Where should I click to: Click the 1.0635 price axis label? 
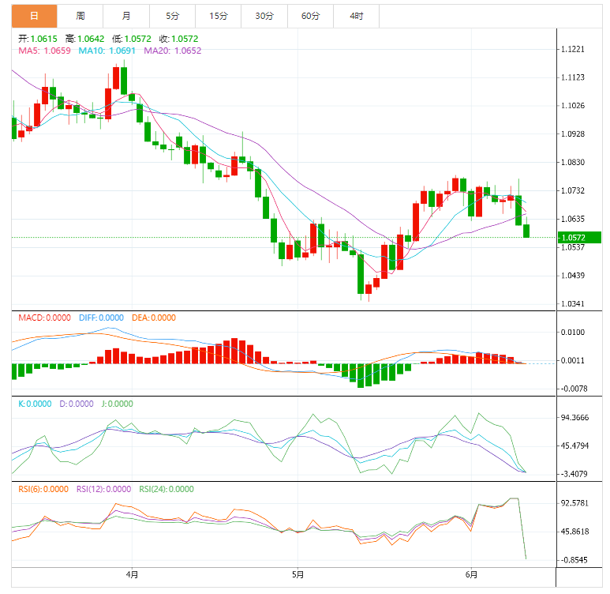[573, 219]
